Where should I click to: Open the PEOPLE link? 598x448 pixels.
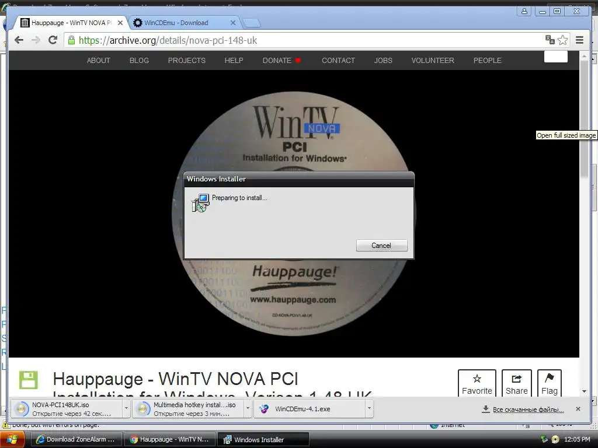[488, 61]
